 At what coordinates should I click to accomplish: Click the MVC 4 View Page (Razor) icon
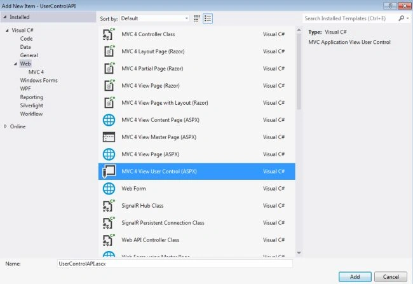tap(109, 86)
